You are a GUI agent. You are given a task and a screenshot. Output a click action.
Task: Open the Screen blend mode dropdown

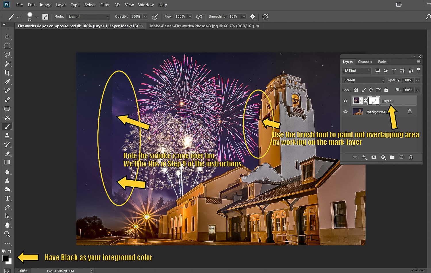[363, 80]
